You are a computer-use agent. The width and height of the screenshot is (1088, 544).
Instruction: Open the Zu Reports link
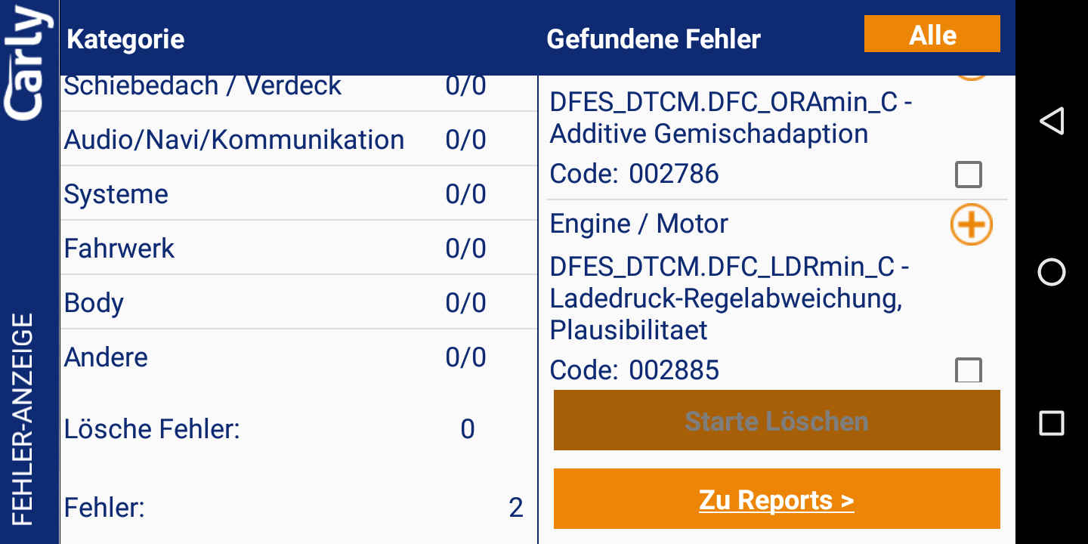777,499
